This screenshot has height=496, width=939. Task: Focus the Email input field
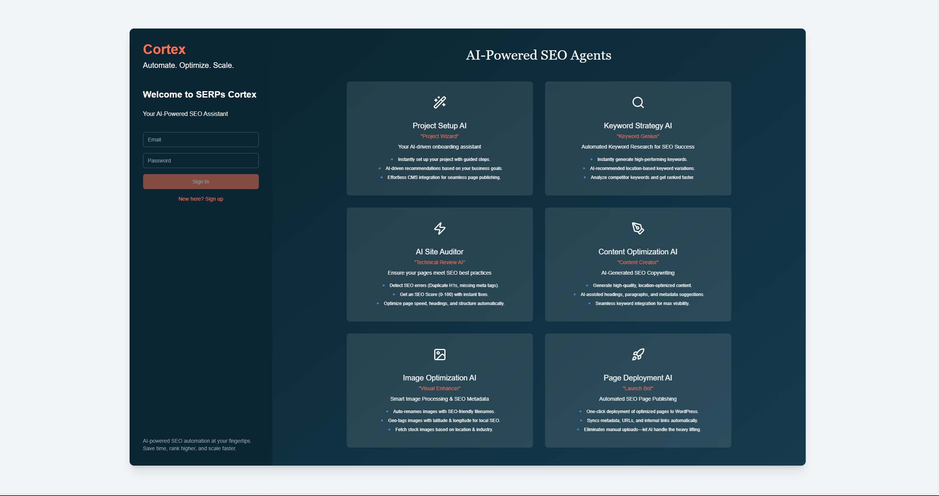[x=201, y=140]
